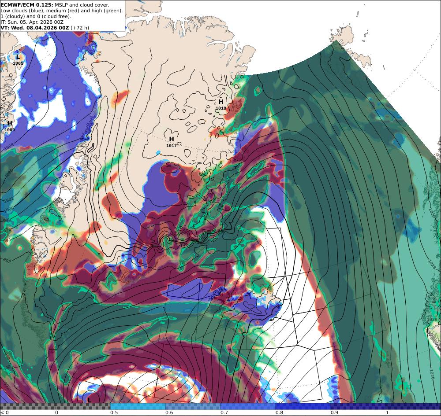441x416 pixels.
Task: Click the '0.6' colorbar tick label
Action: (x=169, y=412)
